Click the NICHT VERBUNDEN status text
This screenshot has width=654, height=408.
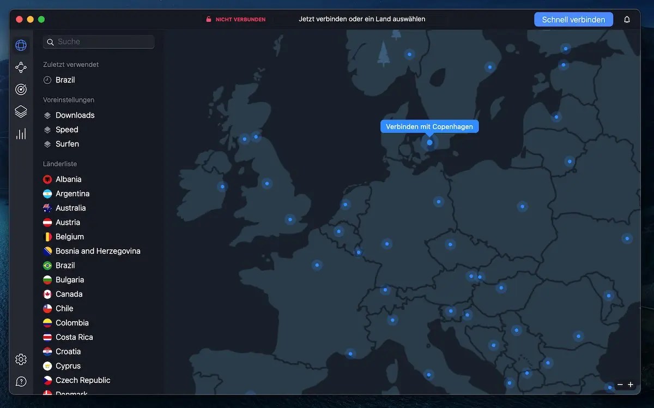click(240, 20)
